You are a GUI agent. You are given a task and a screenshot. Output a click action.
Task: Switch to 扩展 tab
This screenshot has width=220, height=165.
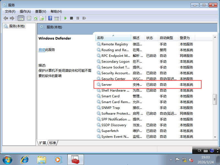point(42,143)
